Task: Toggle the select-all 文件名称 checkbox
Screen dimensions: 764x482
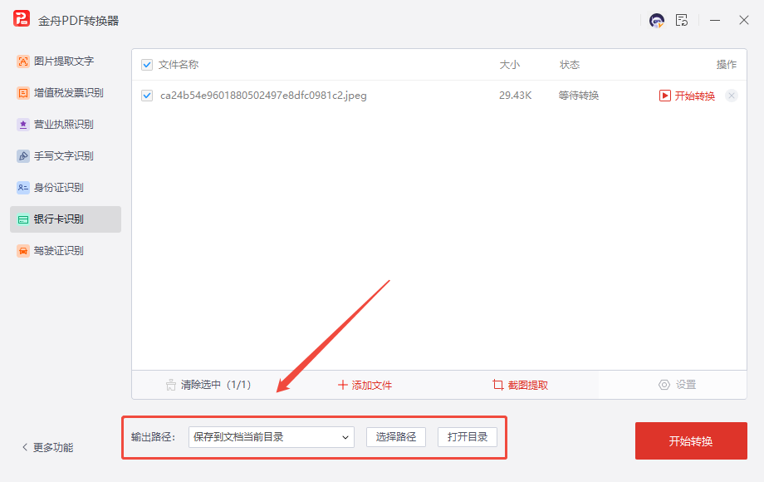Action: 147,65
